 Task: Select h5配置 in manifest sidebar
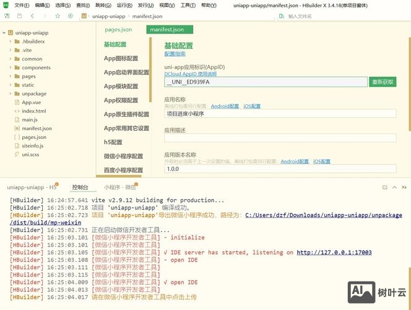pos(113,142)
